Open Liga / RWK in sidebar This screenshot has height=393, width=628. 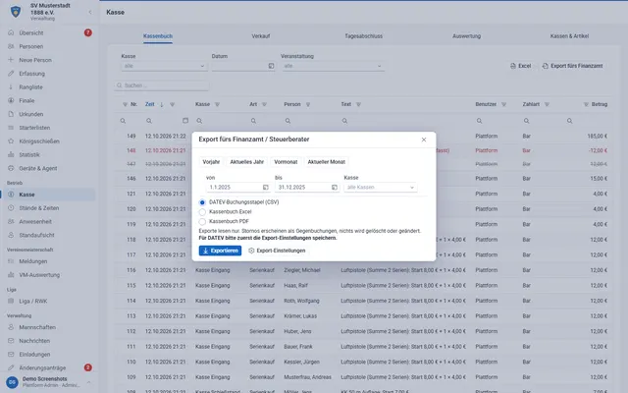coord(48,302)
